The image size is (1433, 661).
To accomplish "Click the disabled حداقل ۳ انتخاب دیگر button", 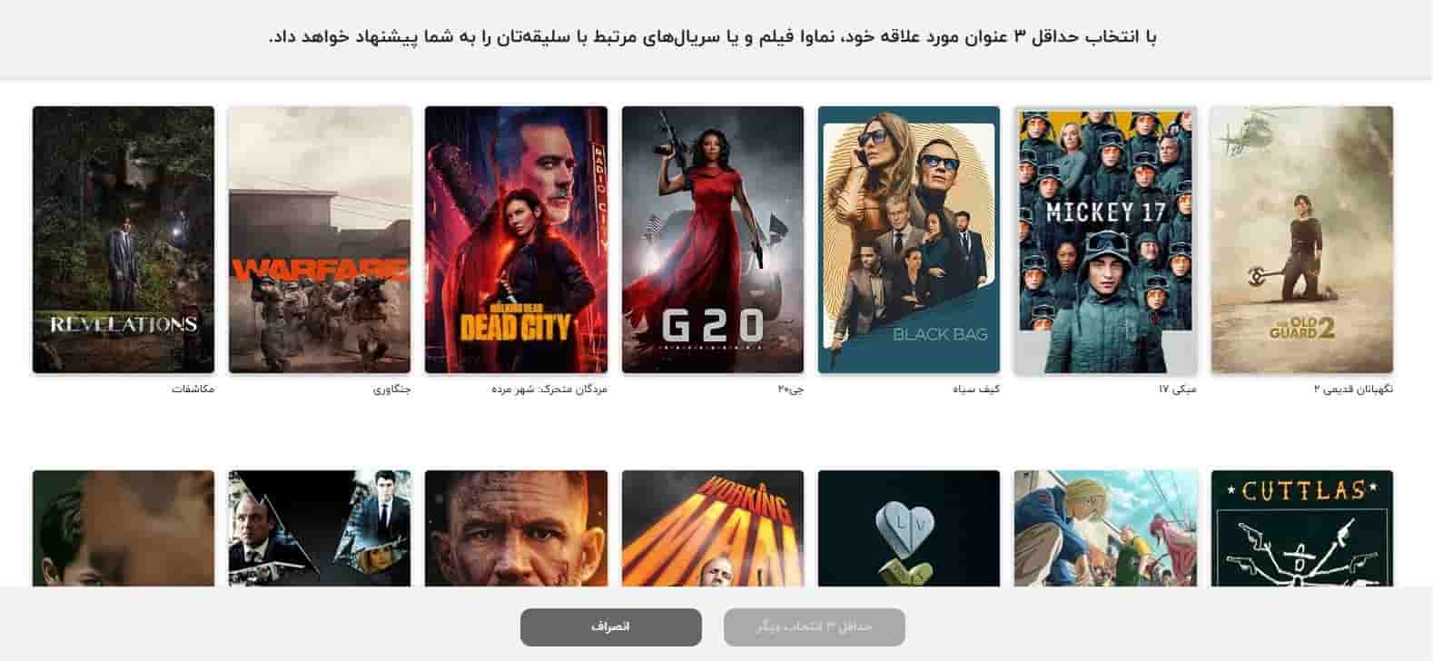I will [x=815, y=627].
